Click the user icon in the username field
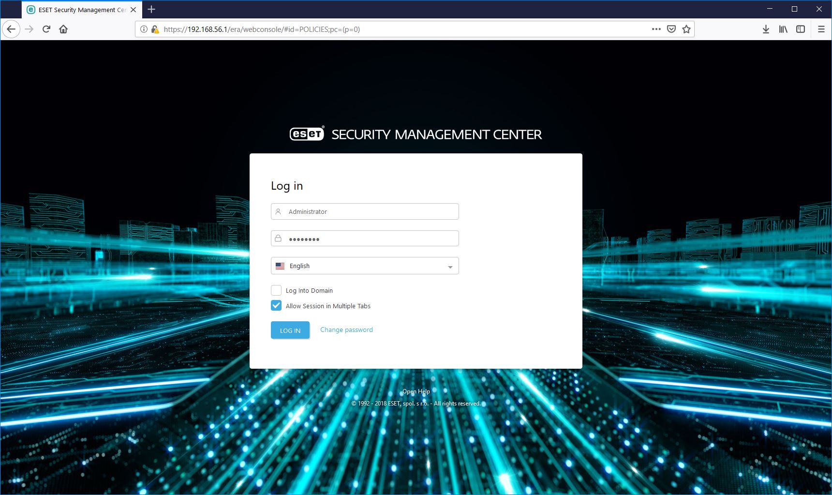Screen dimensions: 832x495 tap(278, 211)
